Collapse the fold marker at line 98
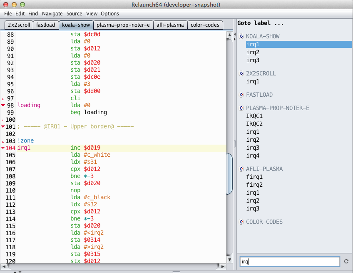This screenshot has width=353, height=273. tap(3, 105)
